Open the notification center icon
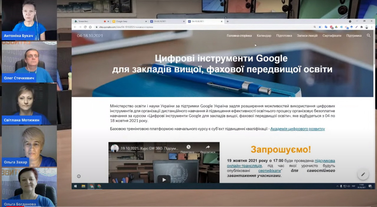This screenshot has height=207, width=377. pos(370,186)
